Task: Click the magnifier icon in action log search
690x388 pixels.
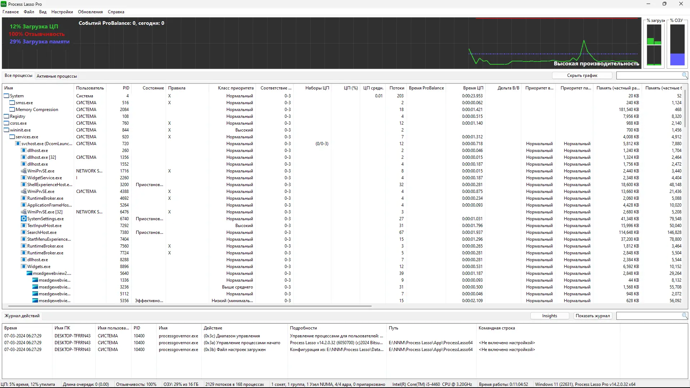Action: [685, 315]
